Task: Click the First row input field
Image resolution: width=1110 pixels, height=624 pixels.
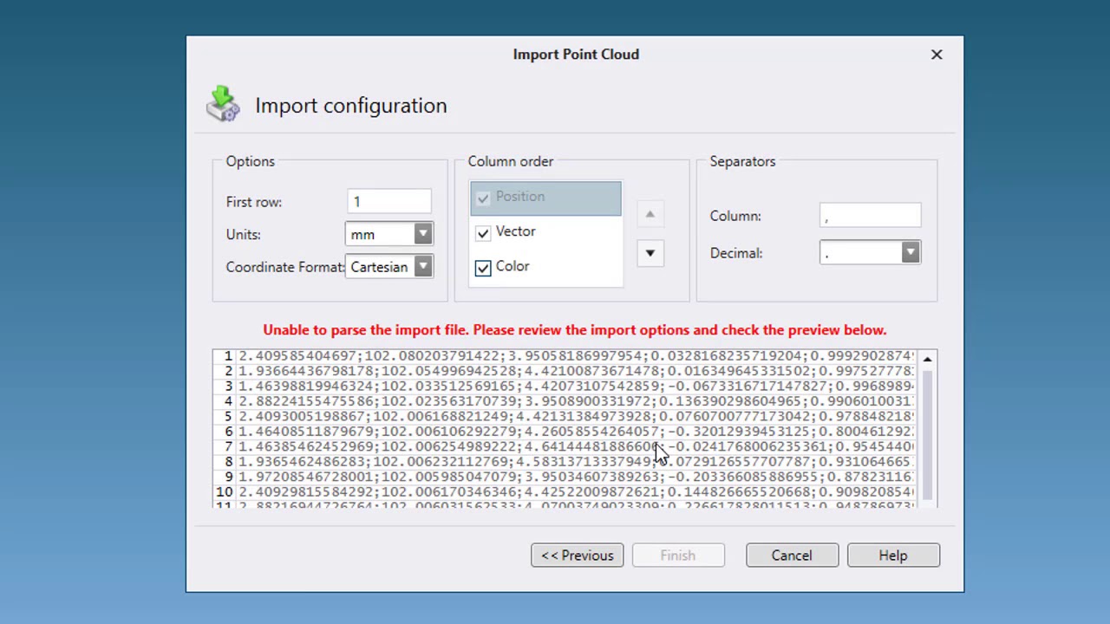Action: [388, 202]
